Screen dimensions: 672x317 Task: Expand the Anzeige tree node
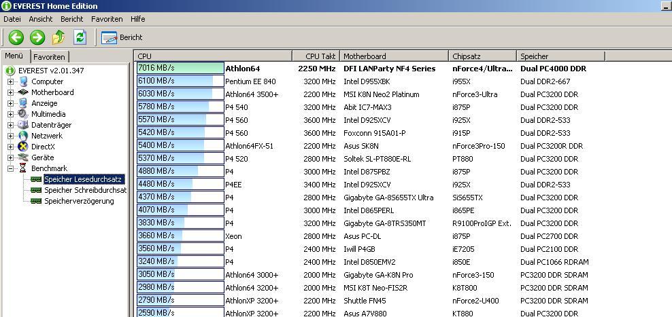[10, 103]
